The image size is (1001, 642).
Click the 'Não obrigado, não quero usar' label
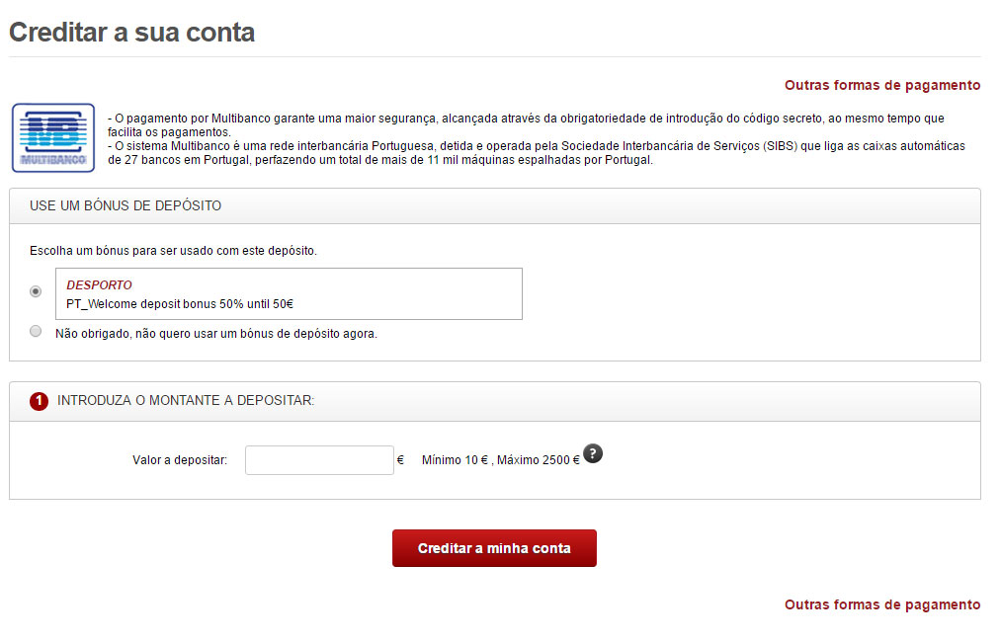click(x=216, y=334)
